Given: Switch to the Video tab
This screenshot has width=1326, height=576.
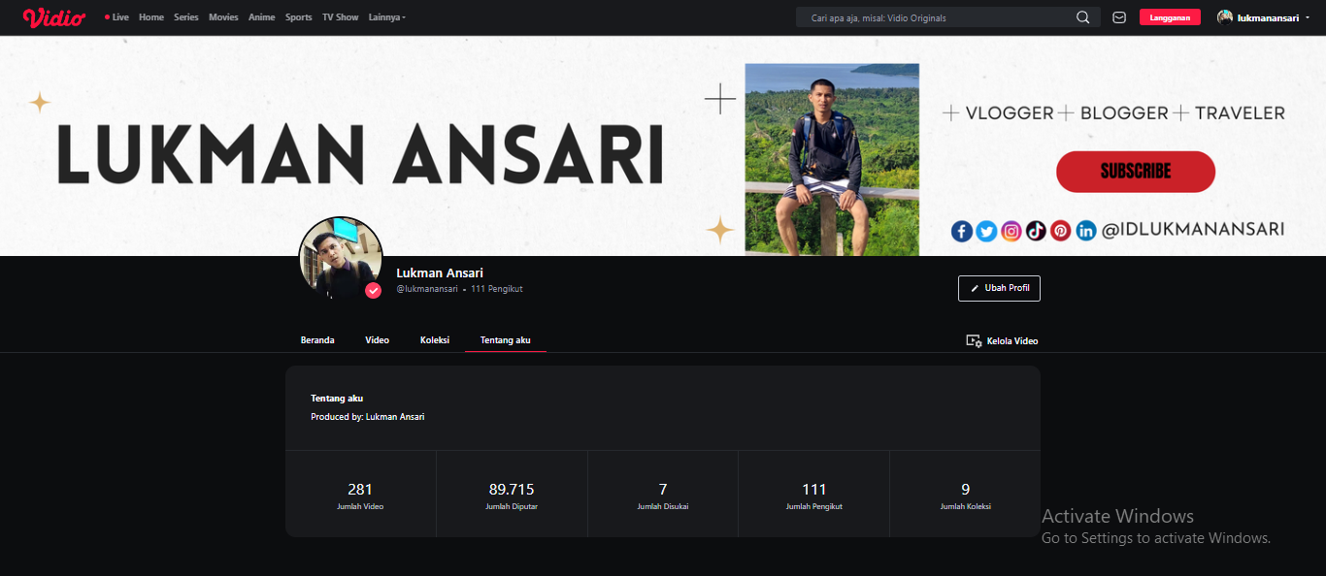Looking at the screenshot, I should click(377, 340).
